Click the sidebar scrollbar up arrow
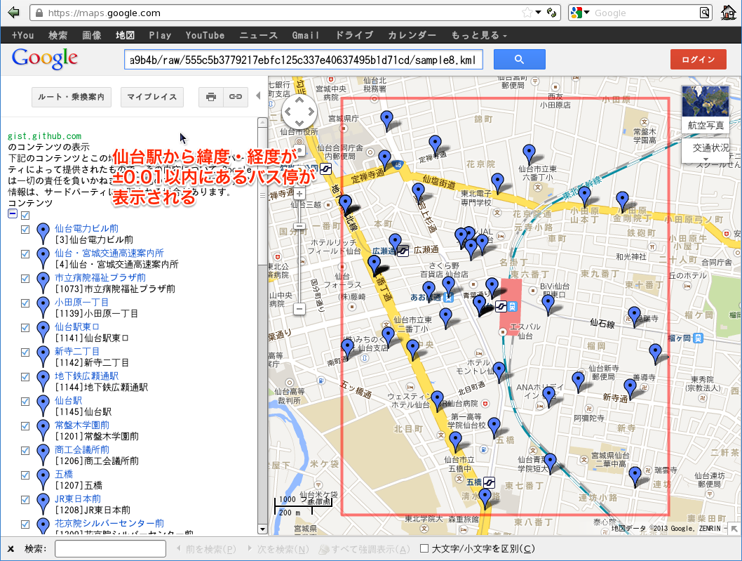Screen dimensions: 742x561 tap(262, 123)
